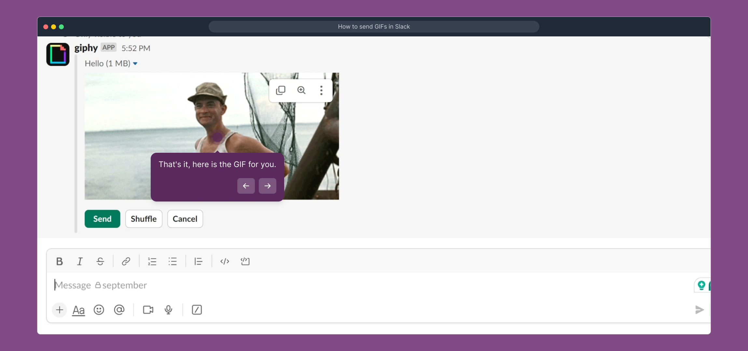Open the slash command shortcuts menu

tap(197, 310)
